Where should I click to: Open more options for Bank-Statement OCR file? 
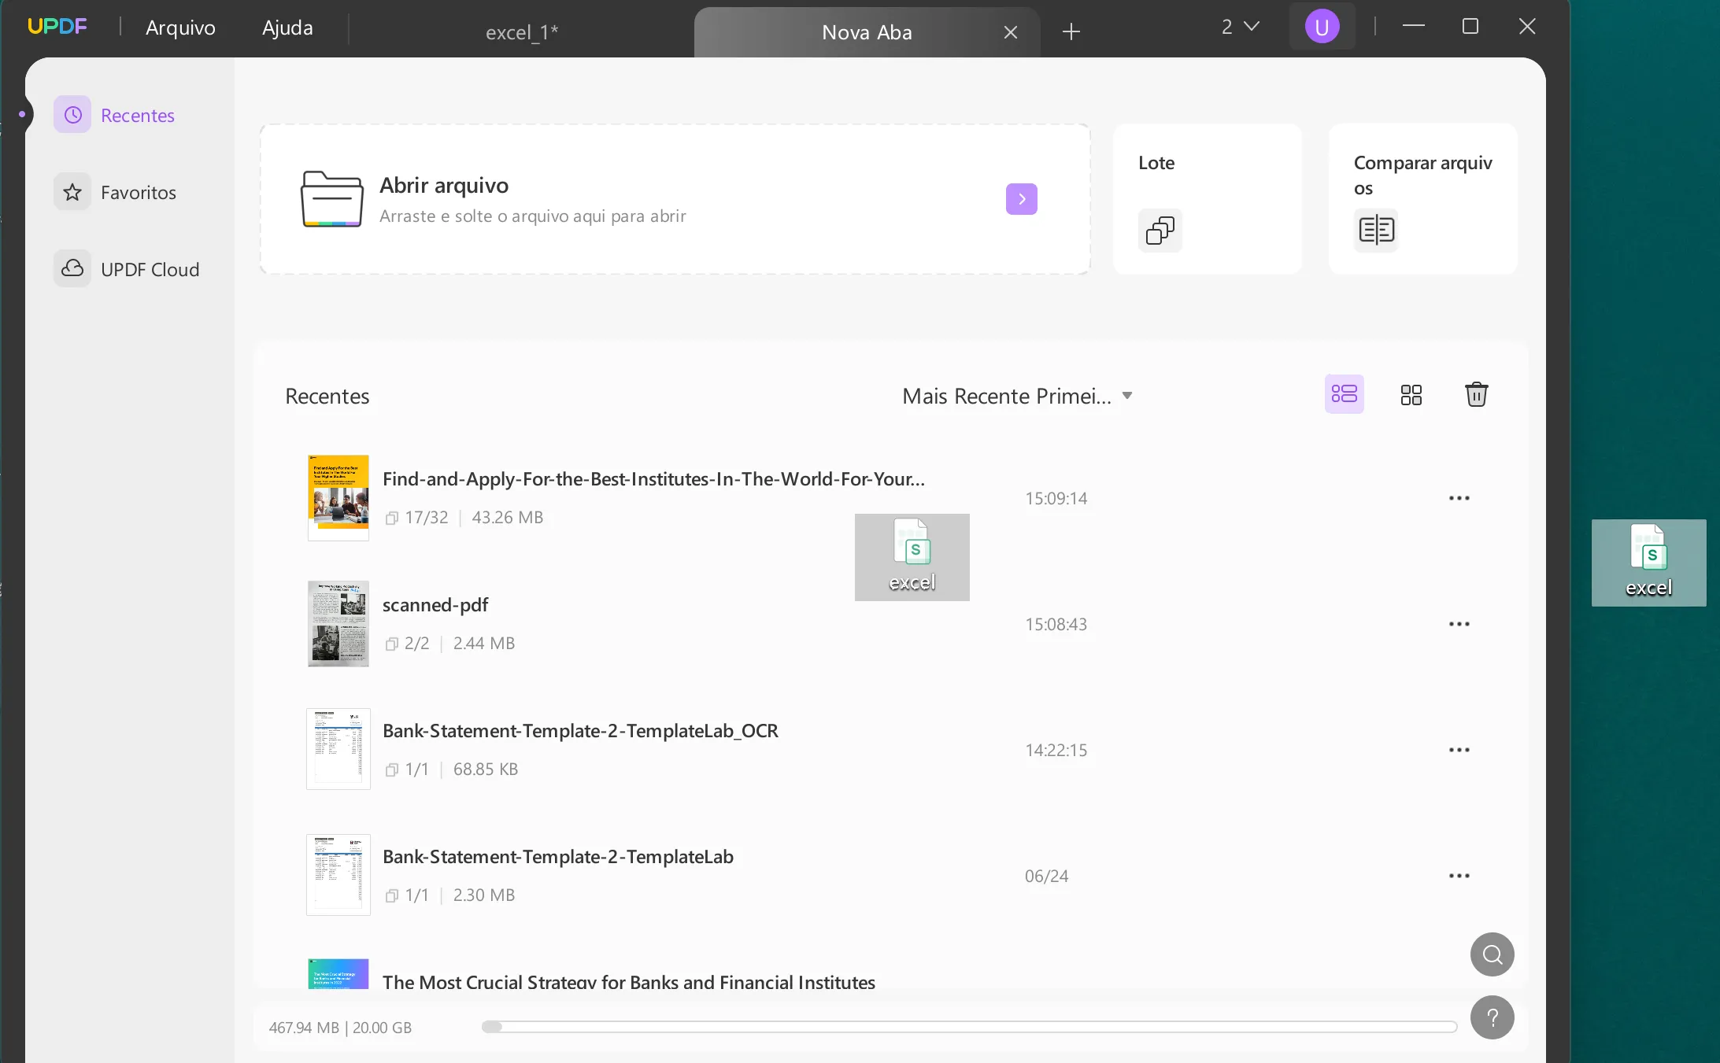pyautogui.click(x=1459, y=750)
